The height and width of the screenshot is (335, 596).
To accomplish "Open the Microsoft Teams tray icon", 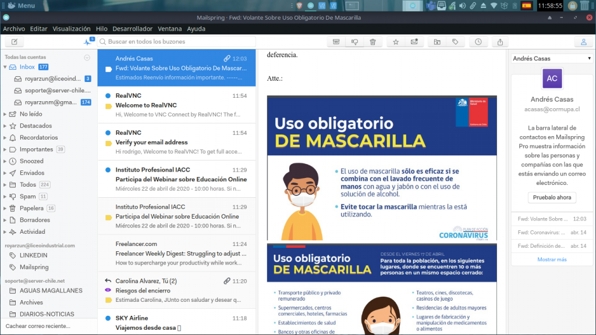I will (431, 6).
